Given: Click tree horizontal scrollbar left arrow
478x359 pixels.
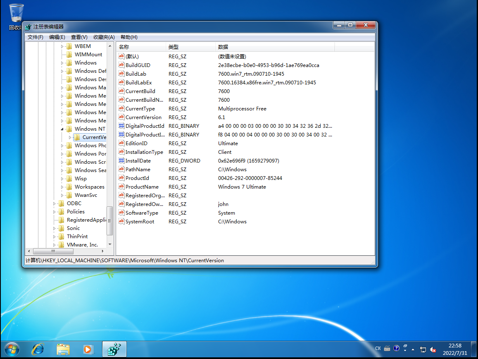Looking at the screenshot, I should (29, 251).
